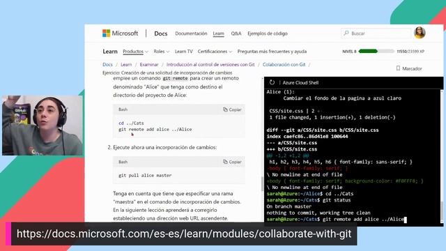Copy the git pull alice master code

coord(232,162)
